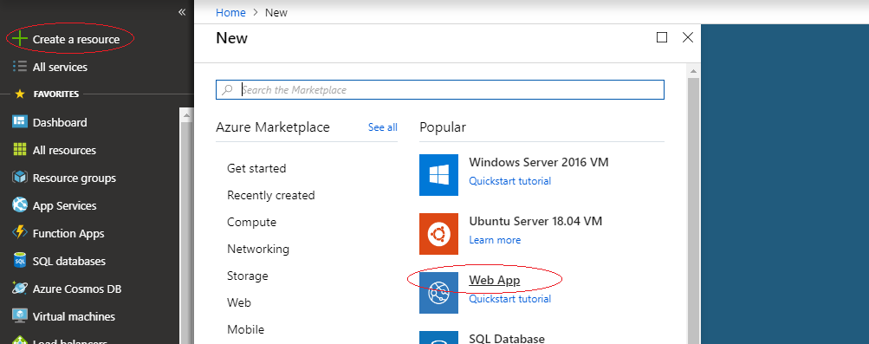
Task: Open the Web App link
Action: [495, 280]
